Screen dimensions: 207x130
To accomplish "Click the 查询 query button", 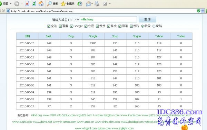I will [147, 19].
